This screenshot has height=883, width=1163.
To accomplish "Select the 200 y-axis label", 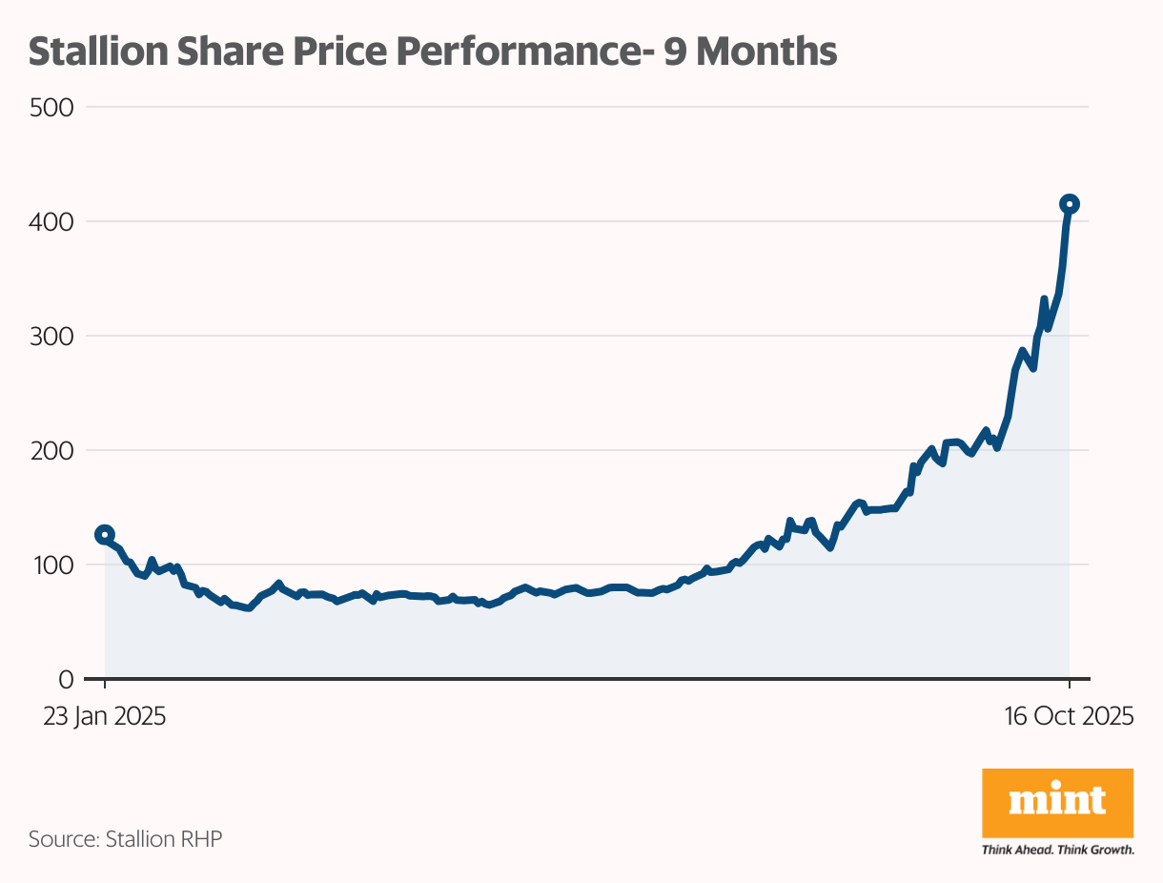I will click(x=52, y=450).
